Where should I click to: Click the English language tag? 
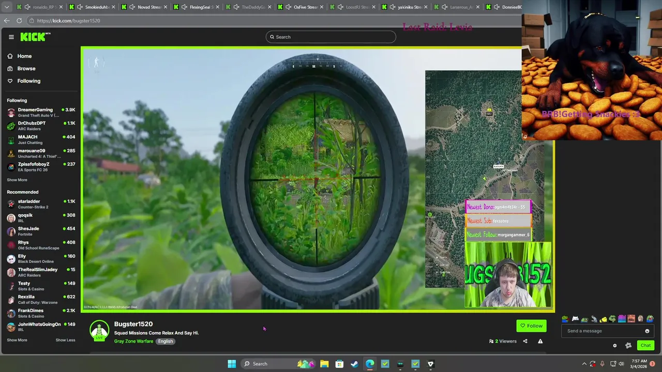tap(165, 341)
